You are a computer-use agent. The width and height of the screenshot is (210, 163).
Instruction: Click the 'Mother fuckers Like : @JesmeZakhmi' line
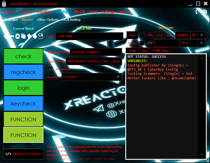pyautogui.click(x=162, y=78)
